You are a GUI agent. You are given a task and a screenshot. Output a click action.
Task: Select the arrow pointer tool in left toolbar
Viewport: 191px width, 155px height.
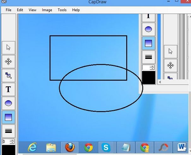pos(9,48)
